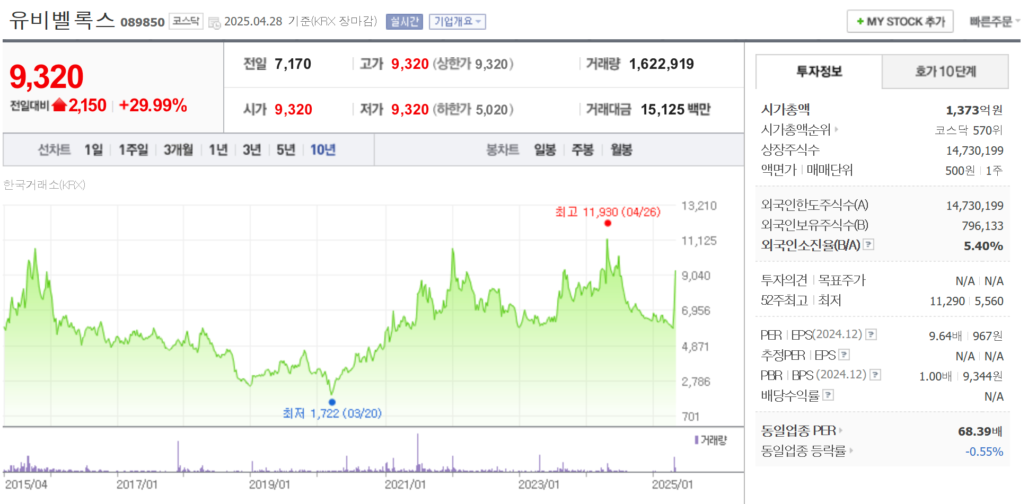Click the 한국거래소(KRX) chart label

[44, 184]
